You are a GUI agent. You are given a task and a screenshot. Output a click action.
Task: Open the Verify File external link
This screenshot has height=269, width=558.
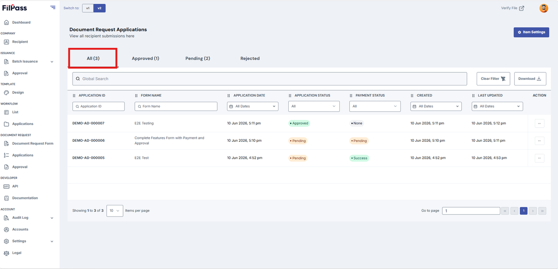512,8
